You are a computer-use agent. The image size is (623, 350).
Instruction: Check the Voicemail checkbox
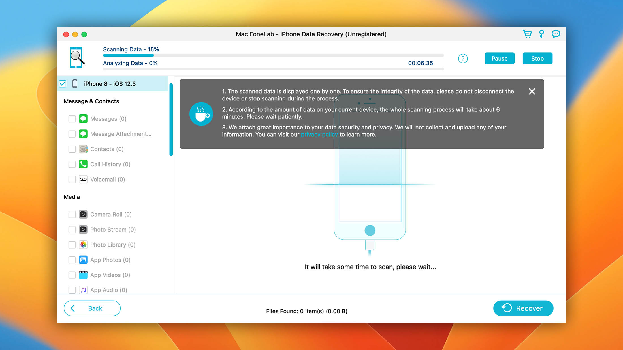click(72, 179)
